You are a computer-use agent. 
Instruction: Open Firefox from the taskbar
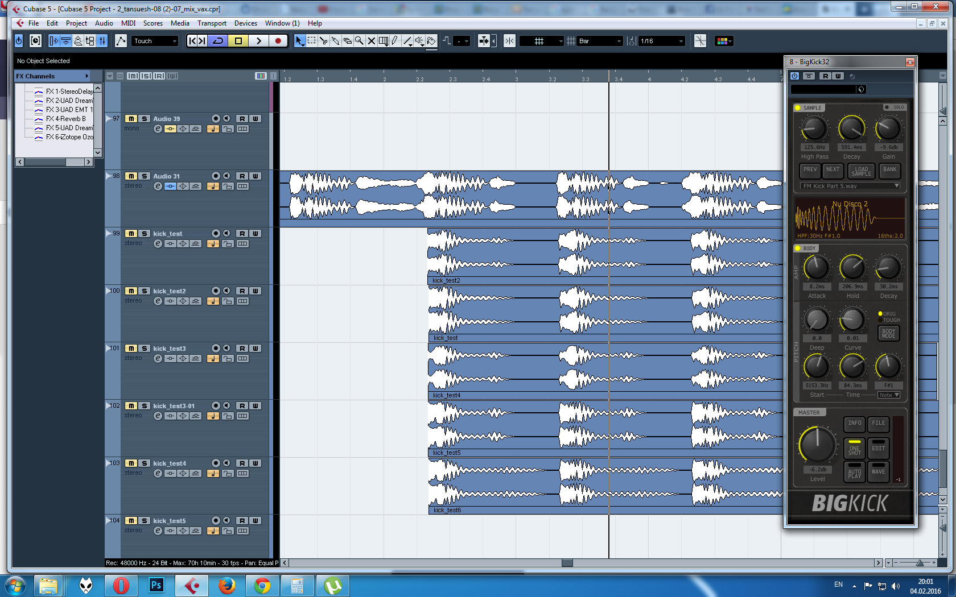click(x=227, y=585)
